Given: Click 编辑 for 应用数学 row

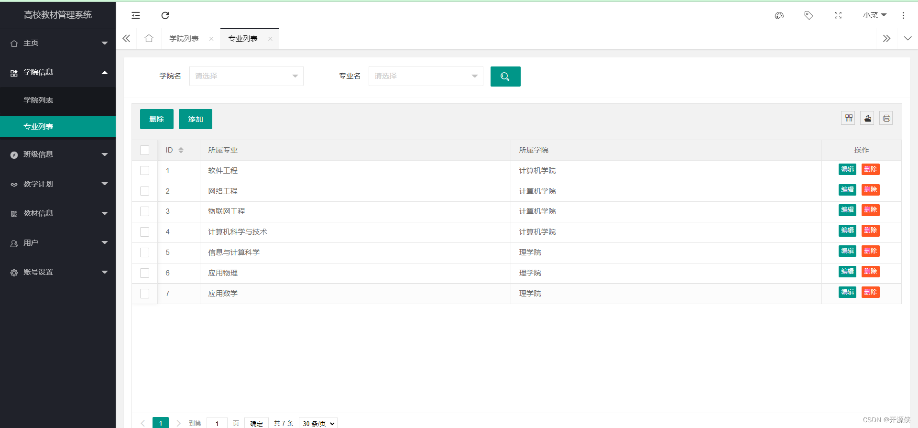Looking at the screenshot, I should click(847, 292).
